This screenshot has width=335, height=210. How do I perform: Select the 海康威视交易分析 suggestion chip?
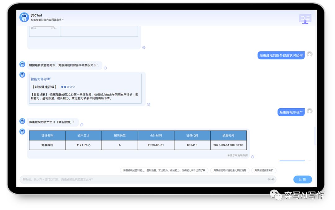tap(264, 170)
